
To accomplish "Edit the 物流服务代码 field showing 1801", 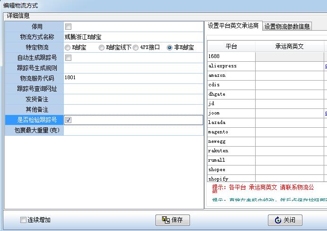I will click(x=133, y=78).
